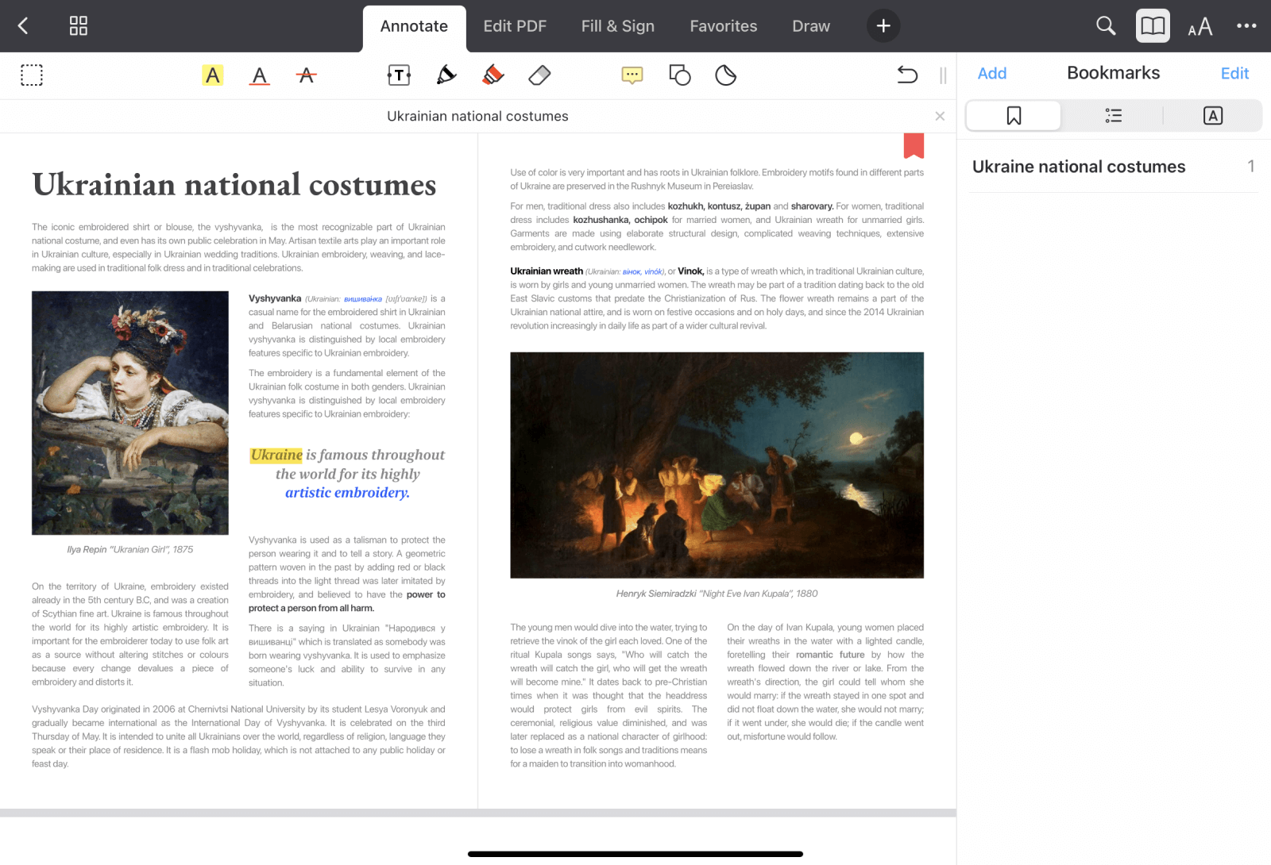This screenshot has height=865, width=1271.
Task: Click the Bookmarks panel title
Action: click(x=1113, y=73)
